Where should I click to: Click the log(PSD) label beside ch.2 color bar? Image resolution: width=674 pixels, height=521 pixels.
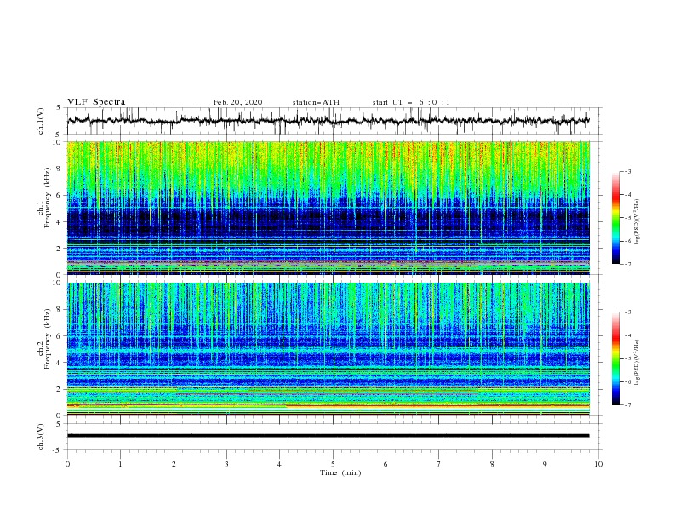(637, 363)
